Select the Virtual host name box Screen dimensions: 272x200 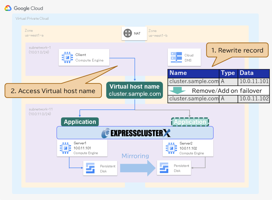134,90
